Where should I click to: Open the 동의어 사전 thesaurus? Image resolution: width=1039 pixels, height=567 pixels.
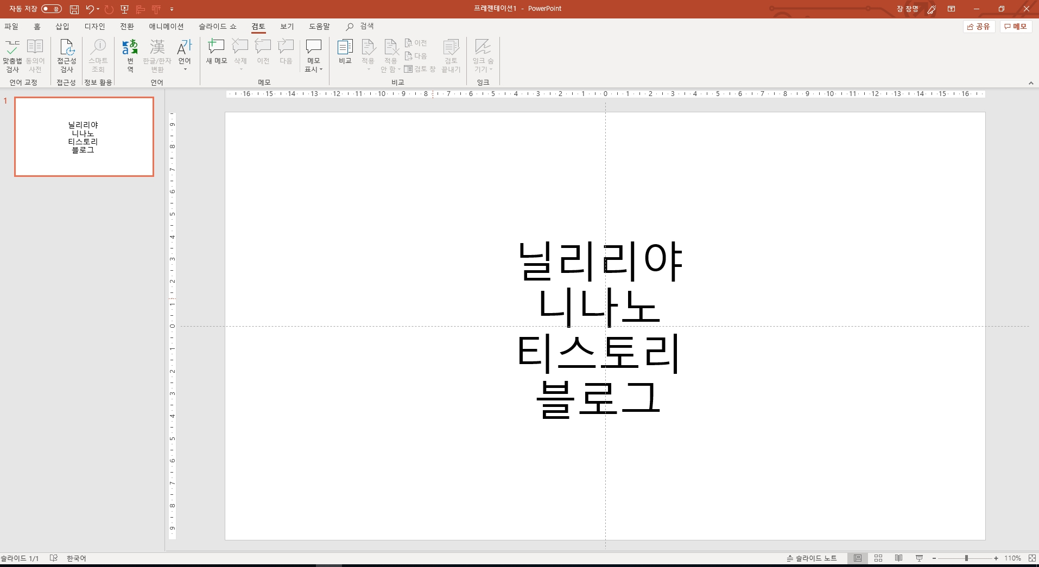click(x=35, y=56)
